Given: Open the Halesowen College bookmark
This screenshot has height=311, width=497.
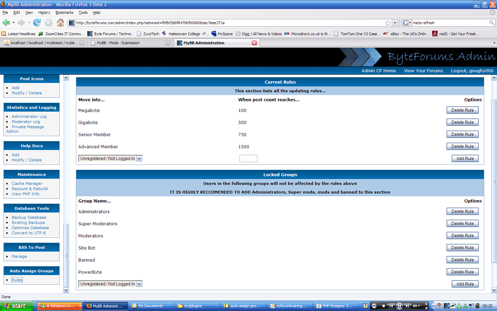Looking at the screenshot, I should point(185,34).
